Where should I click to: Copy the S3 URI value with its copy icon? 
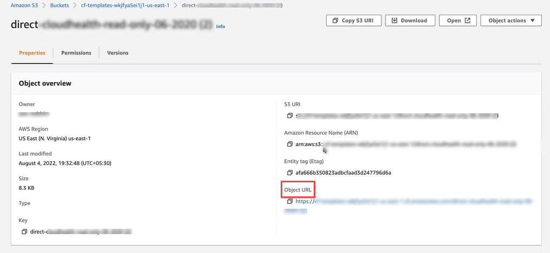[289, 115]
